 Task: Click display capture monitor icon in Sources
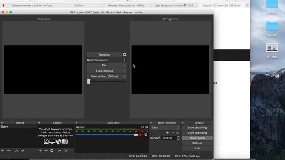[x=52, y=141]
